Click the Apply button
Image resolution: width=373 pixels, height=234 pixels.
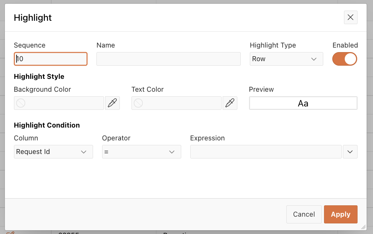[x=341, y=214]
